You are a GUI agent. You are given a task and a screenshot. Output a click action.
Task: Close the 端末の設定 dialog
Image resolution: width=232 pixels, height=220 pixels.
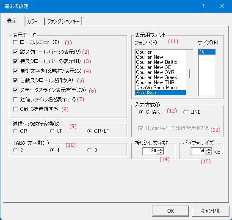pos(222,6)
